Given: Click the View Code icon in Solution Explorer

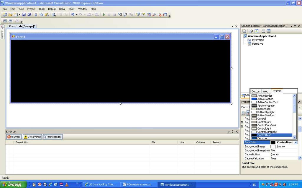Looking at the screenshot, I should 263,31.
